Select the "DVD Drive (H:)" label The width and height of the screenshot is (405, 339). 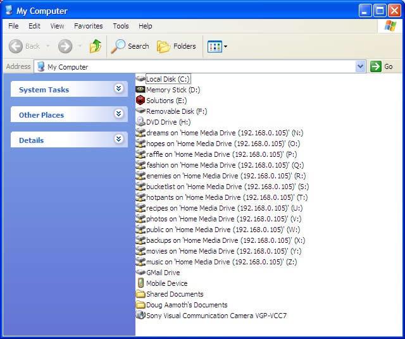point(169,122)
